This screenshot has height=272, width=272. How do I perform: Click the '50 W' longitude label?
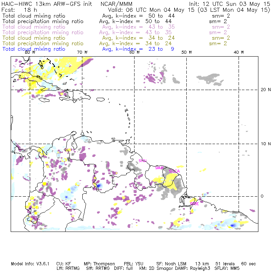[187, 52]
